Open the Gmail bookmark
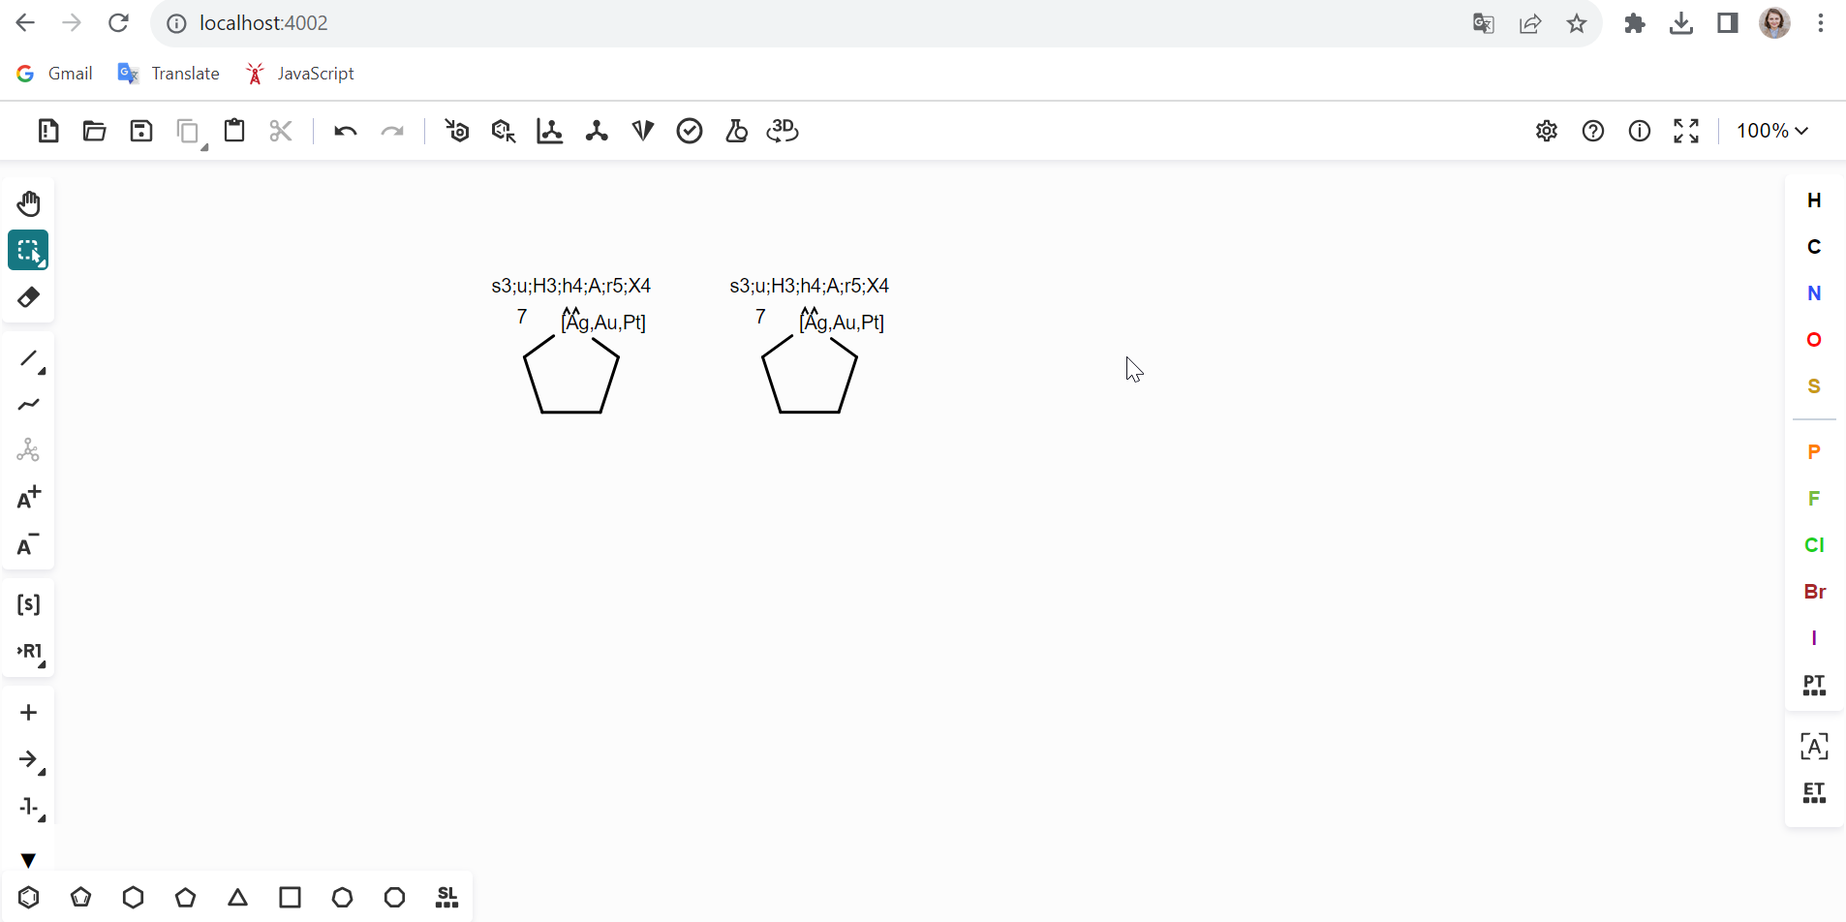The width and height of the screenshot is (1846, 922). 54,73
